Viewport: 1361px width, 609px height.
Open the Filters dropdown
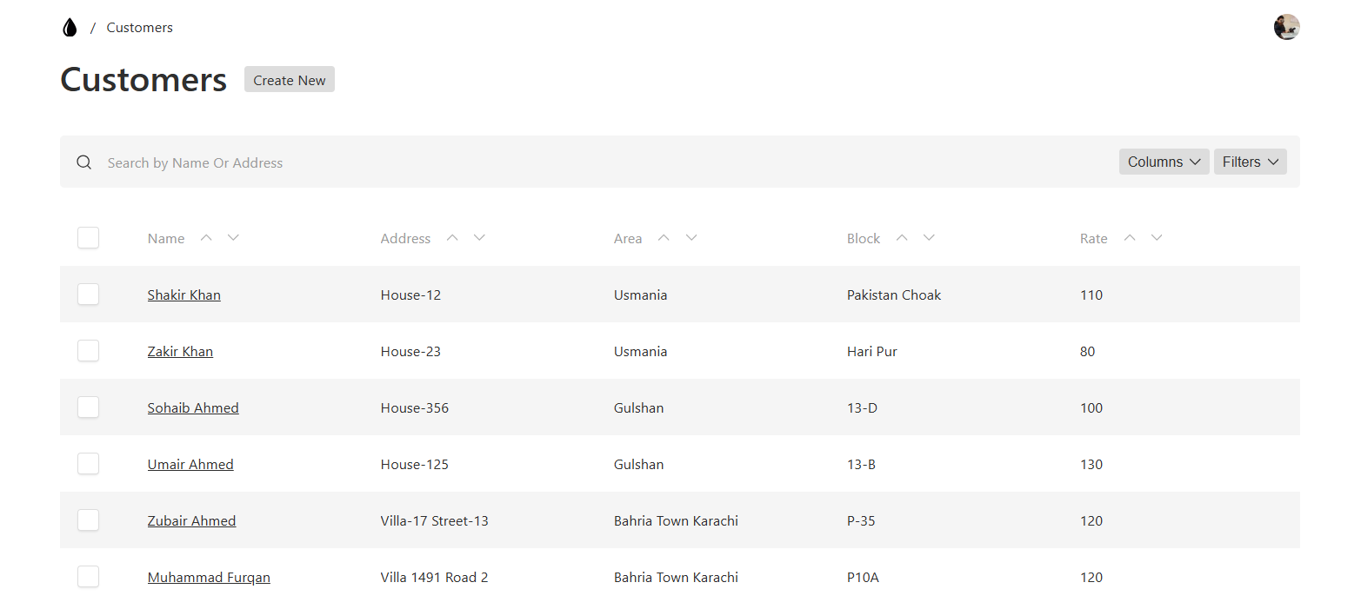click(1250, 162)
